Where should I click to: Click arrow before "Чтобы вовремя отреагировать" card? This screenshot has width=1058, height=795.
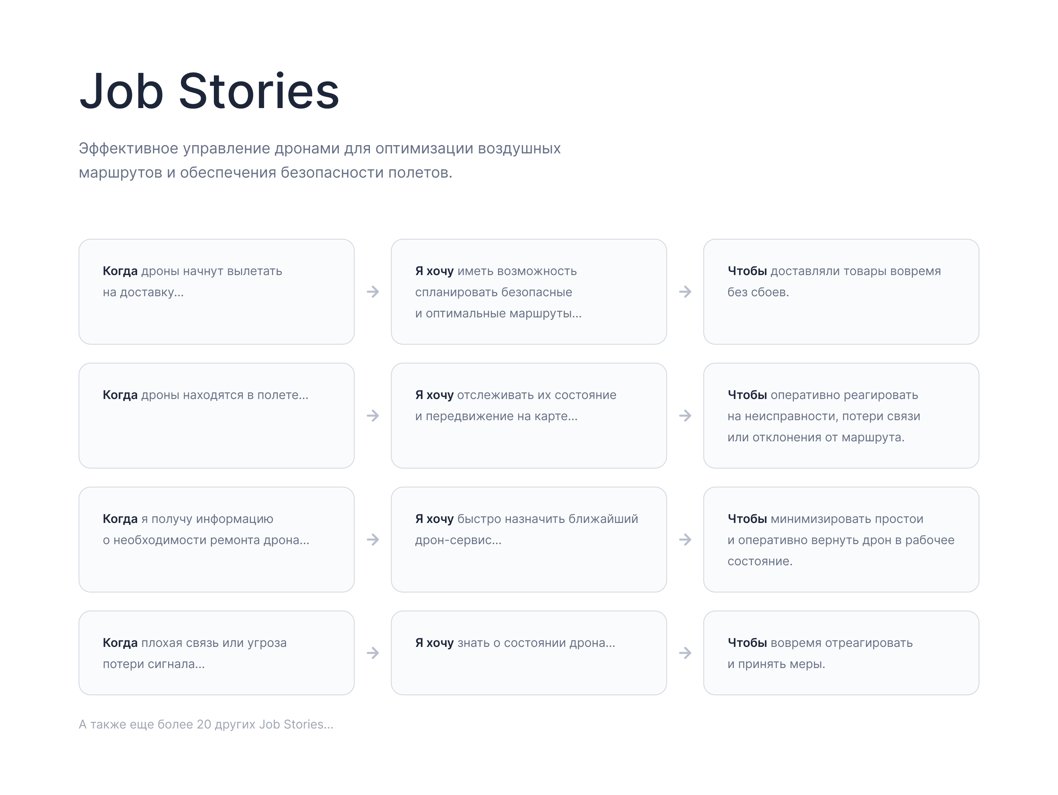click(x=685, y=653)
